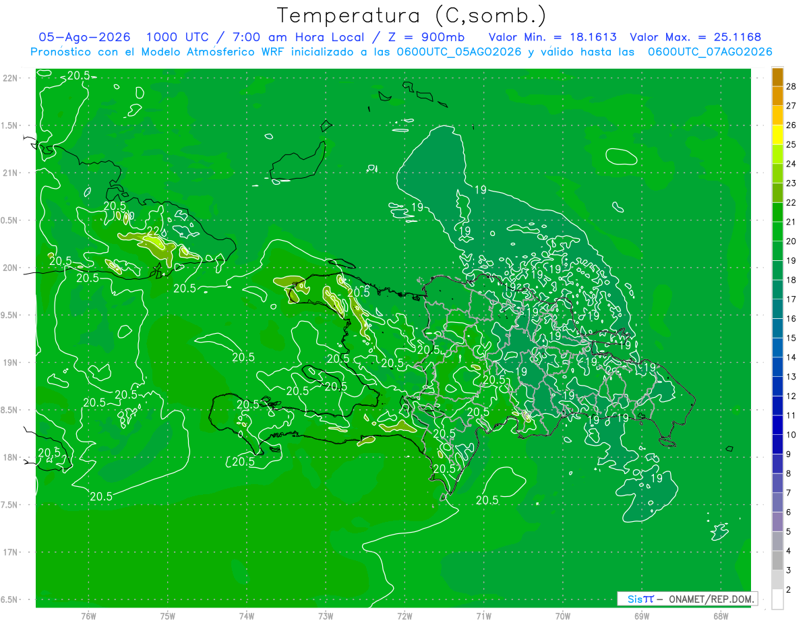Click the "68W" longitude axis label
Screen dimensions: 809x625
(720, 615)
